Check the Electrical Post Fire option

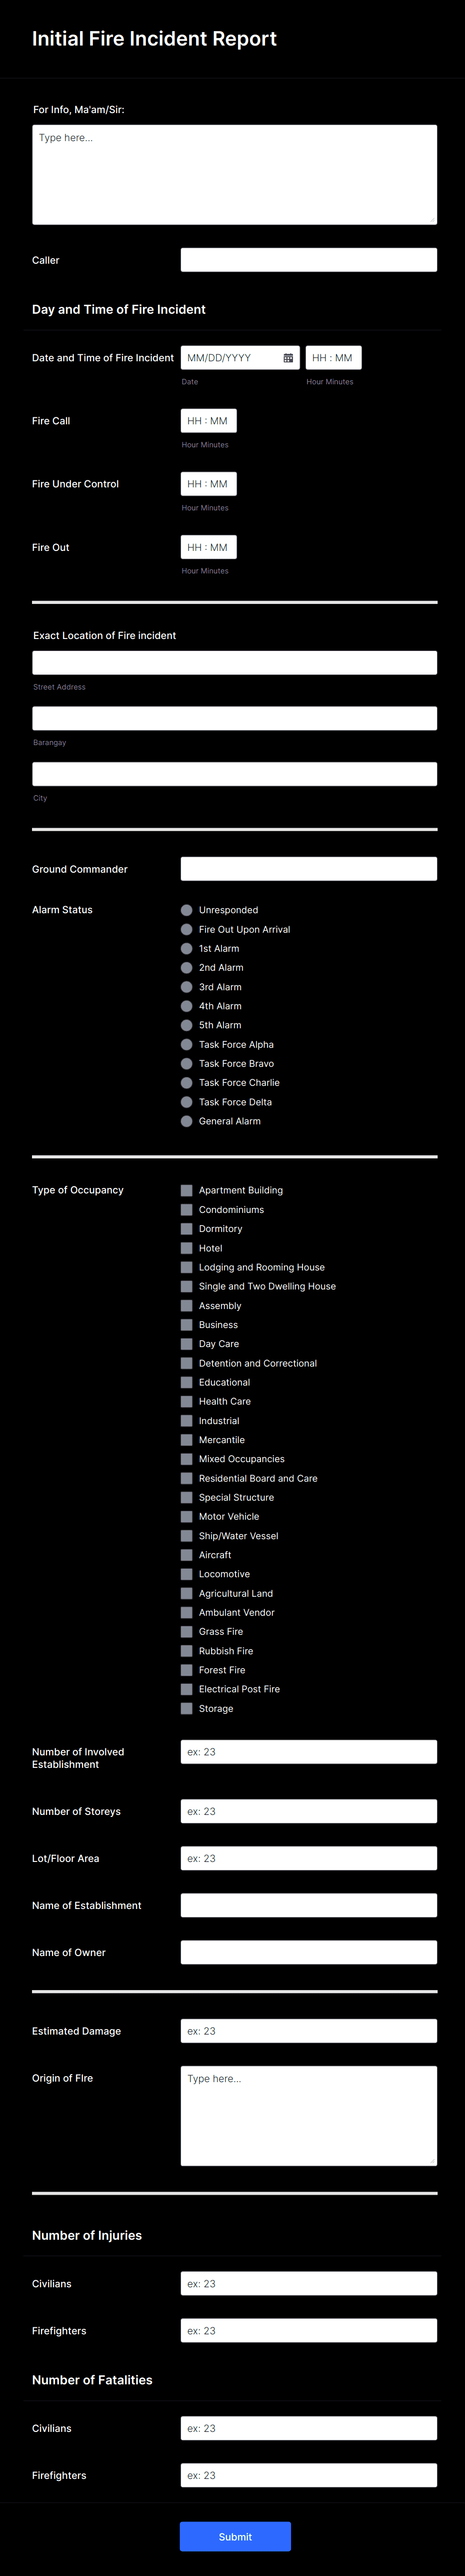pyautogui.click(x=186, y=1689)
